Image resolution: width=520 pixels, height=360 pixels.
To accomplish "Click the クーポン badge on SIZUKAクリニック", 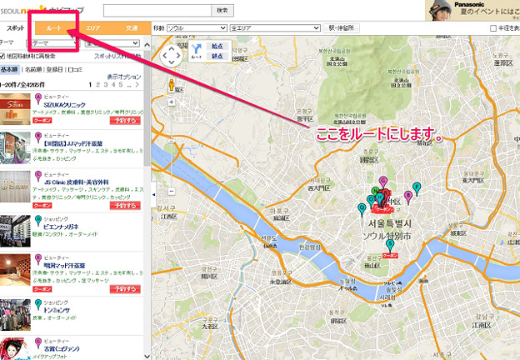I will click(x=42, y=120).
